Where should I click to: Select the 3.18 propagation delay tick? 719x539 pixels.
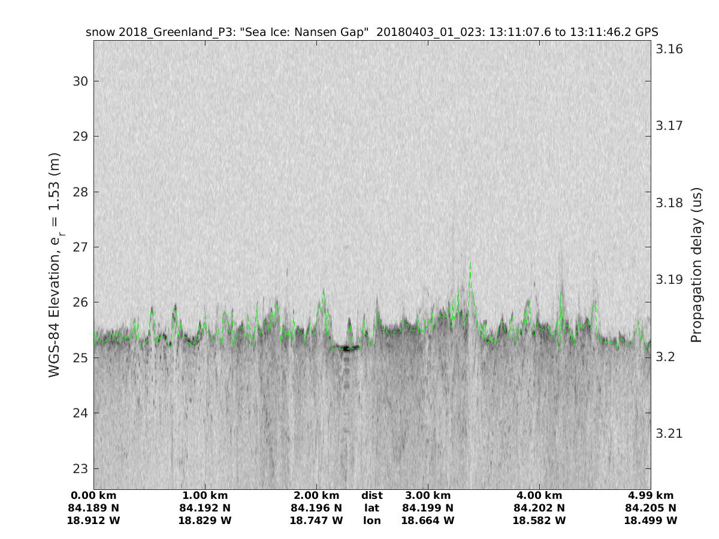[669, 203]
